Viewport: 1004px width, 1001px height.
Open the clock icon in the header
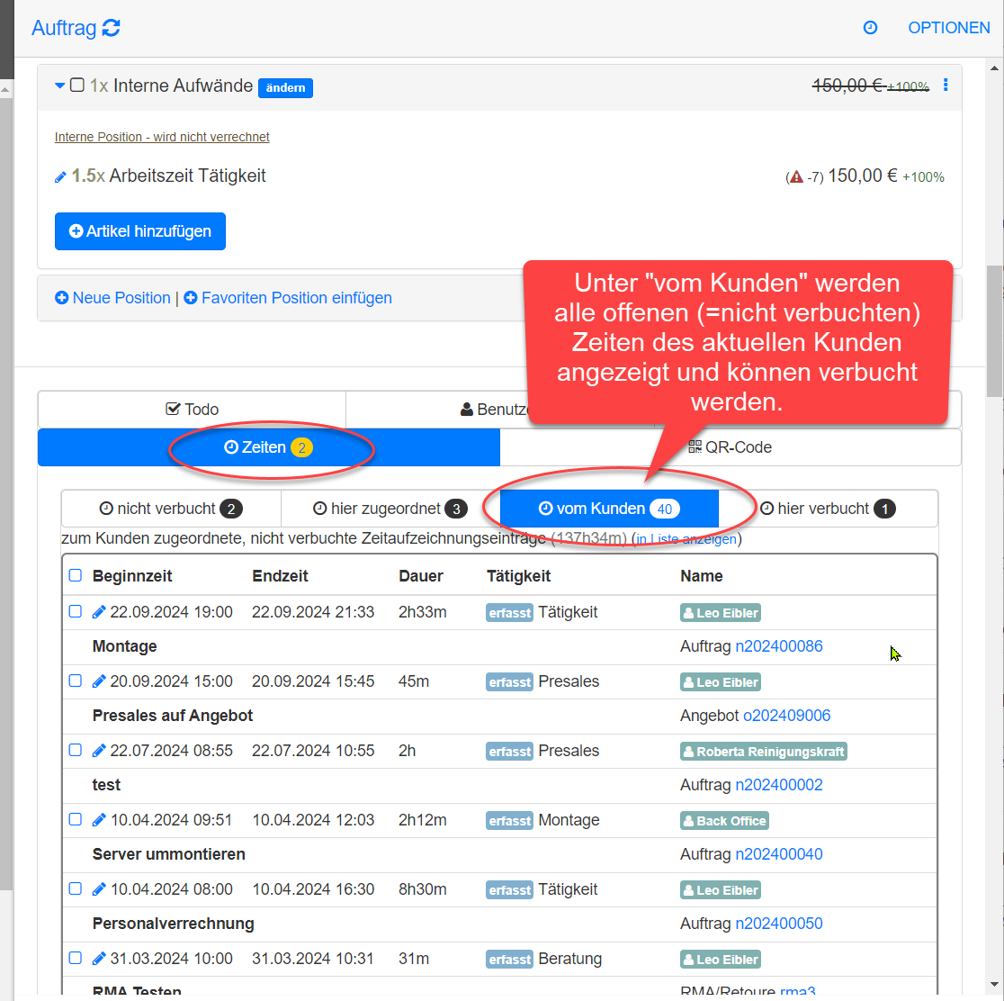point(870,28)
